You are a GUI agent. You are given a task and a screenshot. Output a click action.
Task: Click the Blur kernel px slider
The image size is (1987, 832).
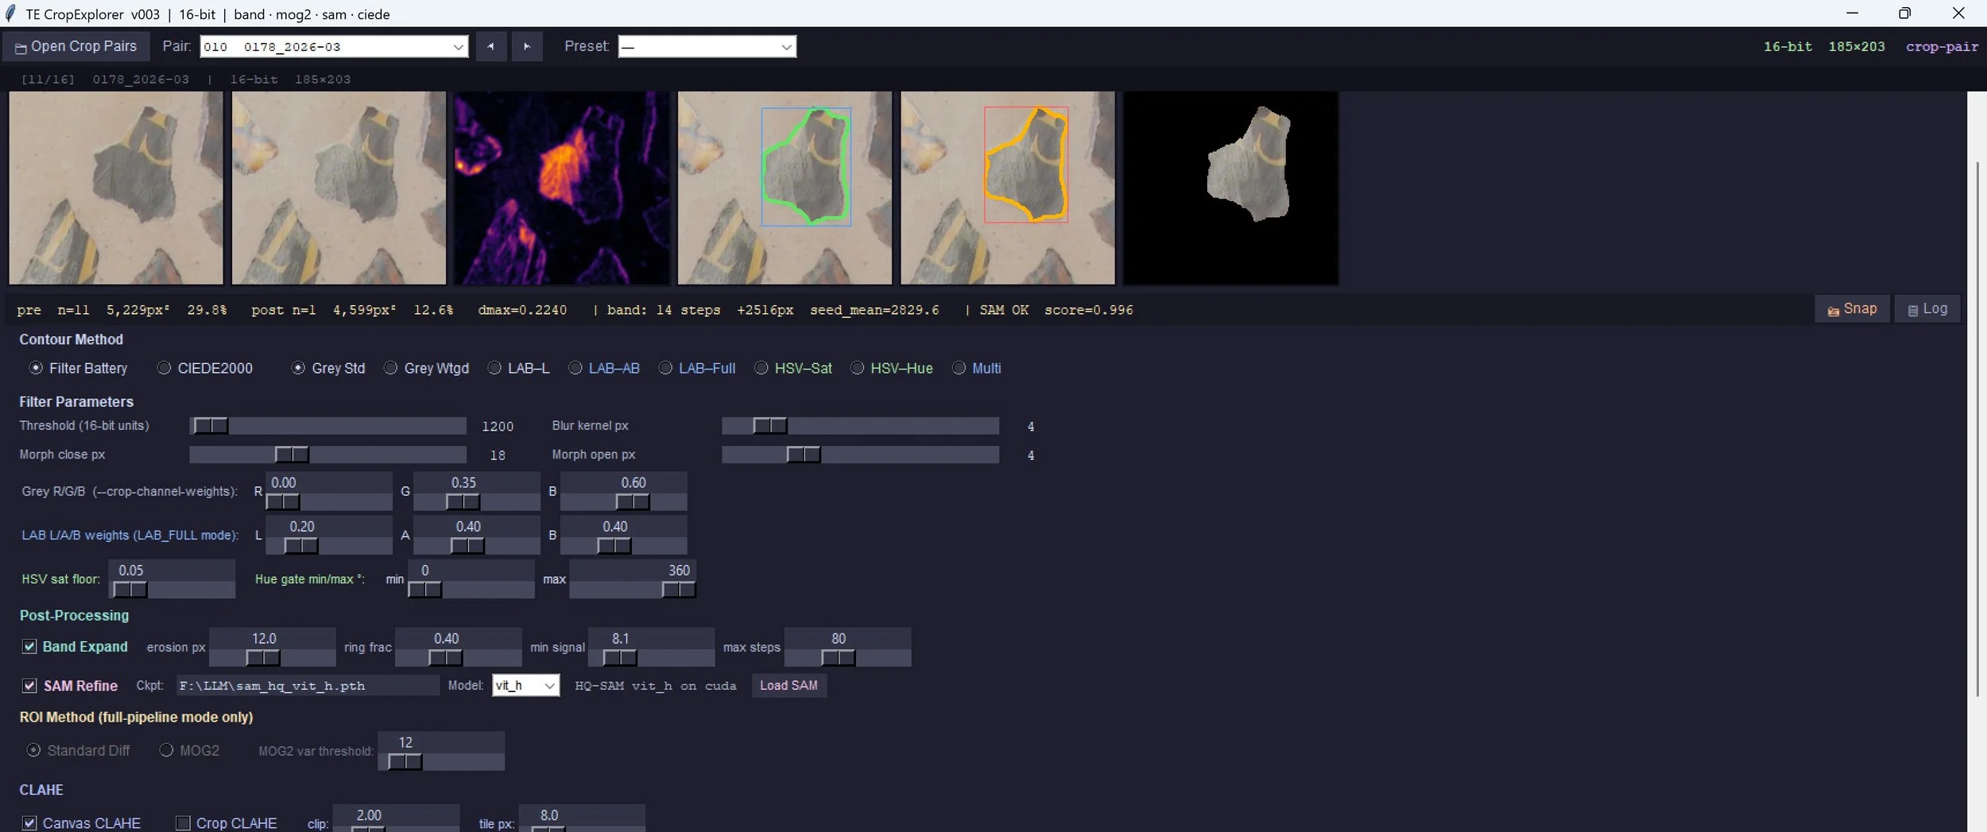860,426
